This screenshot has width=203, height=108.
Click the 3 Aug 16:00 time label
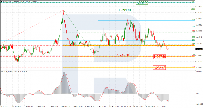(29, 107)
